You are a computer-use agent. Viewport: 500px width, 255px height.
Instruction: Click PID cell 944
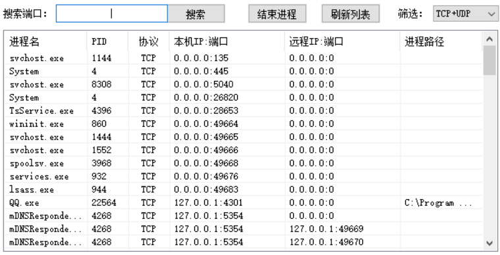pos(99,189)
